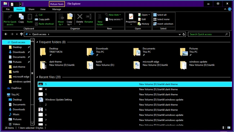Viewport: 234px width, 132px height.
Task: Open OneDrive in the navigation pane
Action: pyautogui.click(x=14, y=88)
